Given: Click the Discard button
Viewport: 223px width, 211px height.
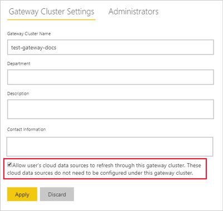Looking at the screenshot, I should click(57, 194).
